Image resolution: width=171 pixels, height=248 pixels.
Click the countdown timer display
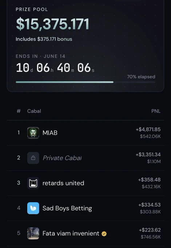tap(55, 68)
